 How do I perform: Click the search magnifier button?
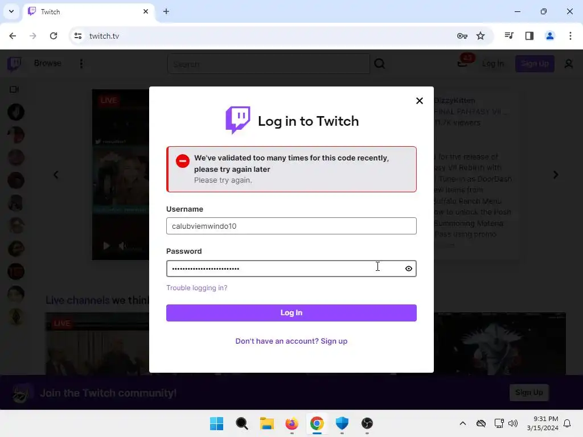pos(380,64)
